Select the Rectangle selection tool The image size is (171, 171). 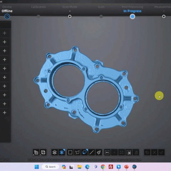pyautogui.click(x=70, y=152)
